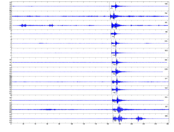Click the vertical pick line on the top trace

109,6
